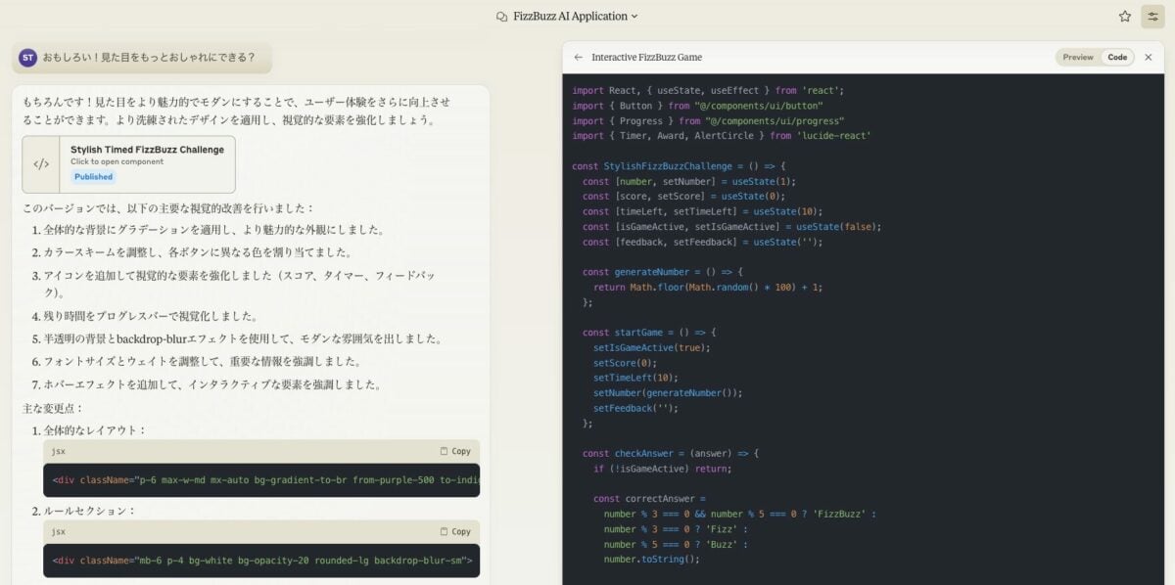Click the lucide-react import line
Image resolution: width=1175 pixels, height=585 pixels.
tap(722, 136)
